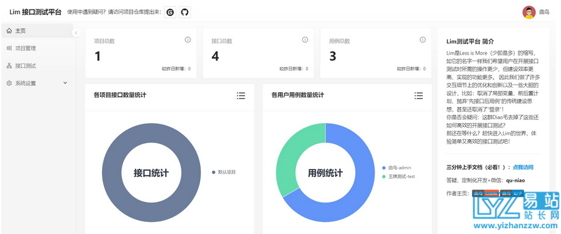Click the 项目总数 value 1
Screen dimensions: 561x234
pos(97,57)
